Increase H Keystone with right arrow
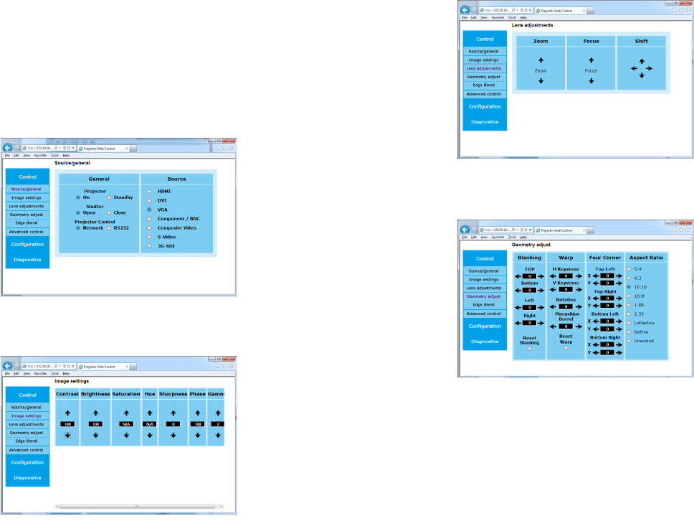The height and width of the screenshot is (521, 694). tap(579, 276)
